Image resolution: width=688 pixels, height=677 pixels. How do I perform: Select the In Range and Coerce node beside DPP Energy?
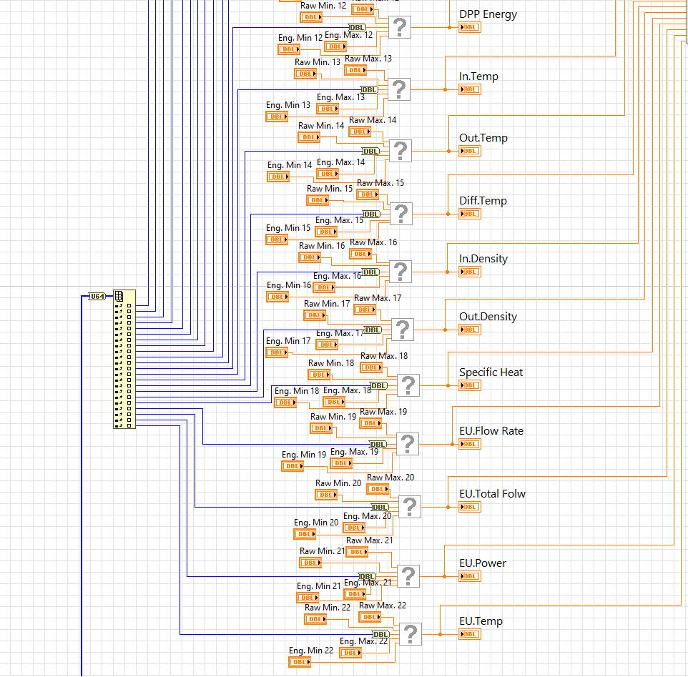[x=400, y=27]
